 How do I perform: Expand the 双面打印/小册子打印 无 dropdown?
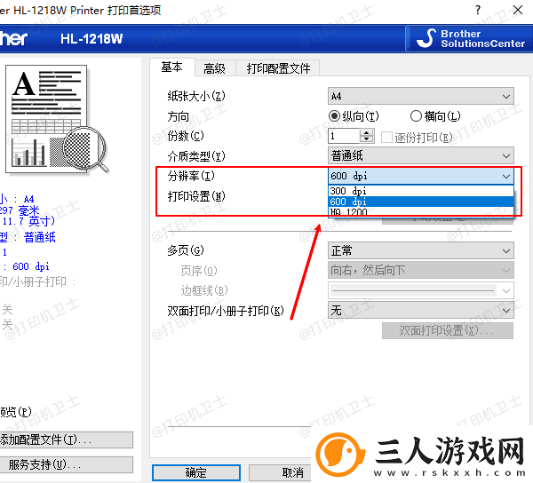tap(421, 310)
